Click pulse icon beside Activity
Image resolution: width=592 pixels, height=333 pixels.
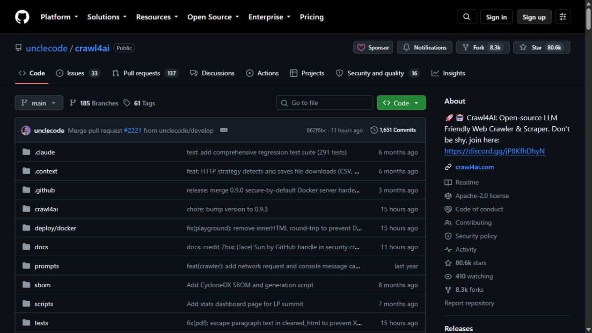coord(448,250)
